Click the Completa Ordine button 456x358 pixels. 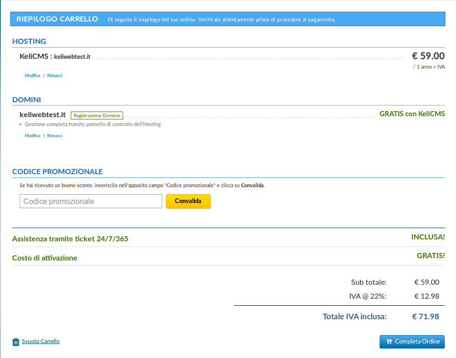coord(412,342)
